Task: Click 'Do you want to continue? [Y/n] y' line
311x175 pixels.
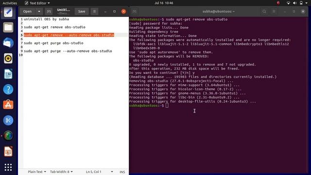Action: pyautogui.click(x=162, y=73)
